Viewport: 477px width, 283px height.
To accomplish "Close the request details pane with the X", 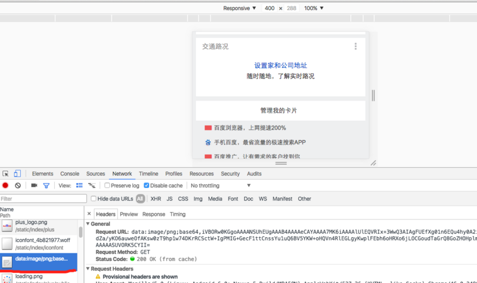I will (89, 214).
